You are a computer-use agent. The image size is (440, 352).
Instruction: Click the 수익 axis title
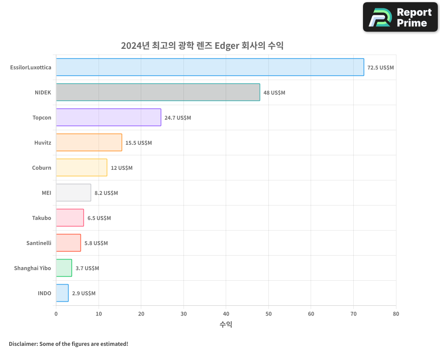tap(226, 324)
